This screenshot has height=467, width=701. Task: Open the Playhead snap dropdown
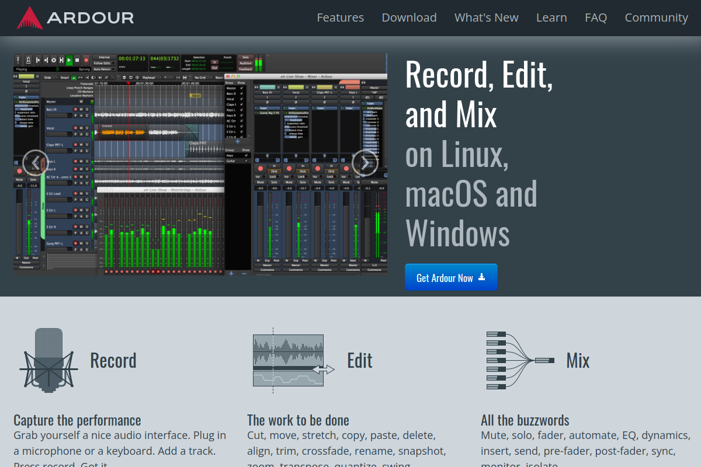pyautogui.click(x=150, y=78)
